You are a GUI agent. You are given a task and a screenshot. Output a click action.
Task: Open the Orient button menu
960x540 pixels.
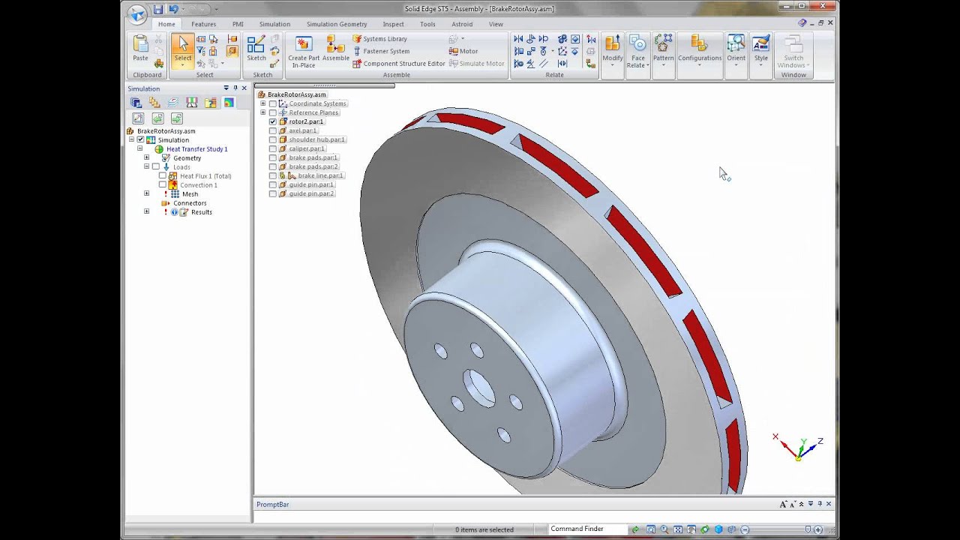(736, 51)
